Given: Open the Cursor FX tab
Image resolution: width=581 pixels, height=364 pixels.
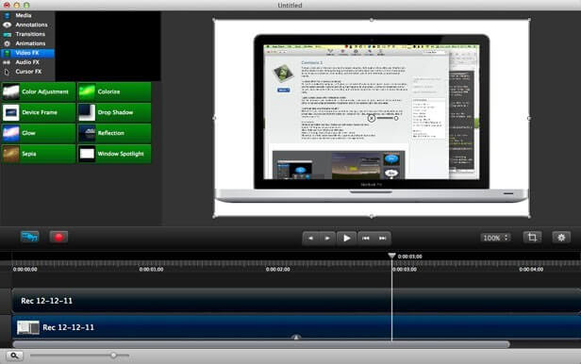Looking at the screenshot, I should pyautogui.click(x=27, y=72).
